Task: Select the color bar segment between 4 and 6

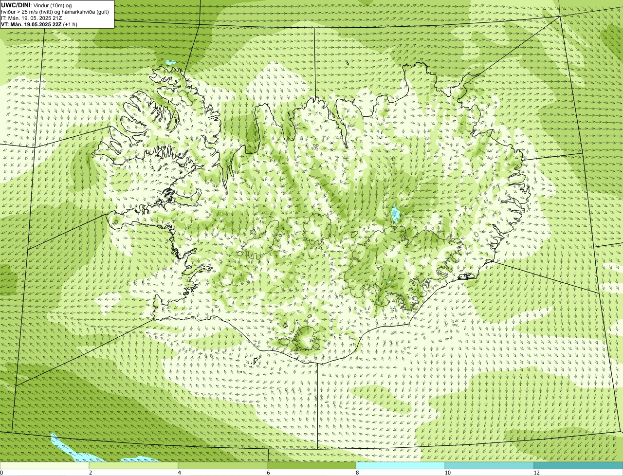Action: point(223,465)
